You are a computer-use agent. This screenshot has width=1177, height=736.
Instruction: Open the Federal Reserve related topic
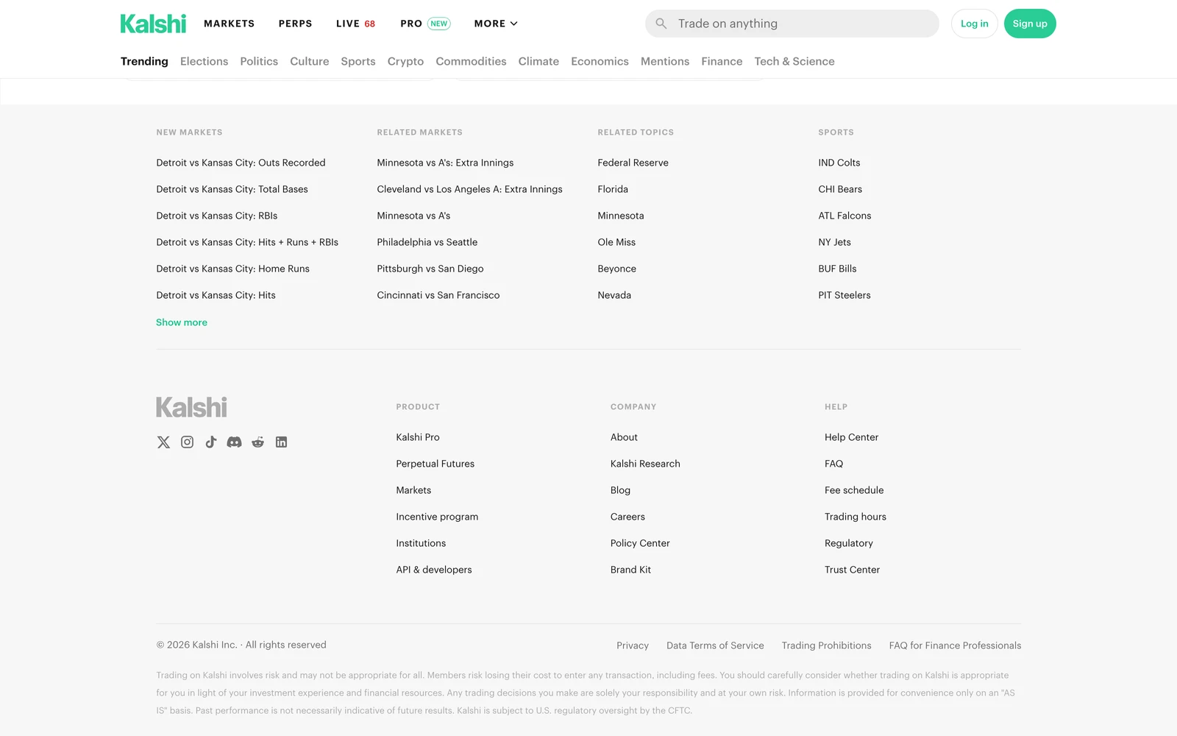(633, 163)
